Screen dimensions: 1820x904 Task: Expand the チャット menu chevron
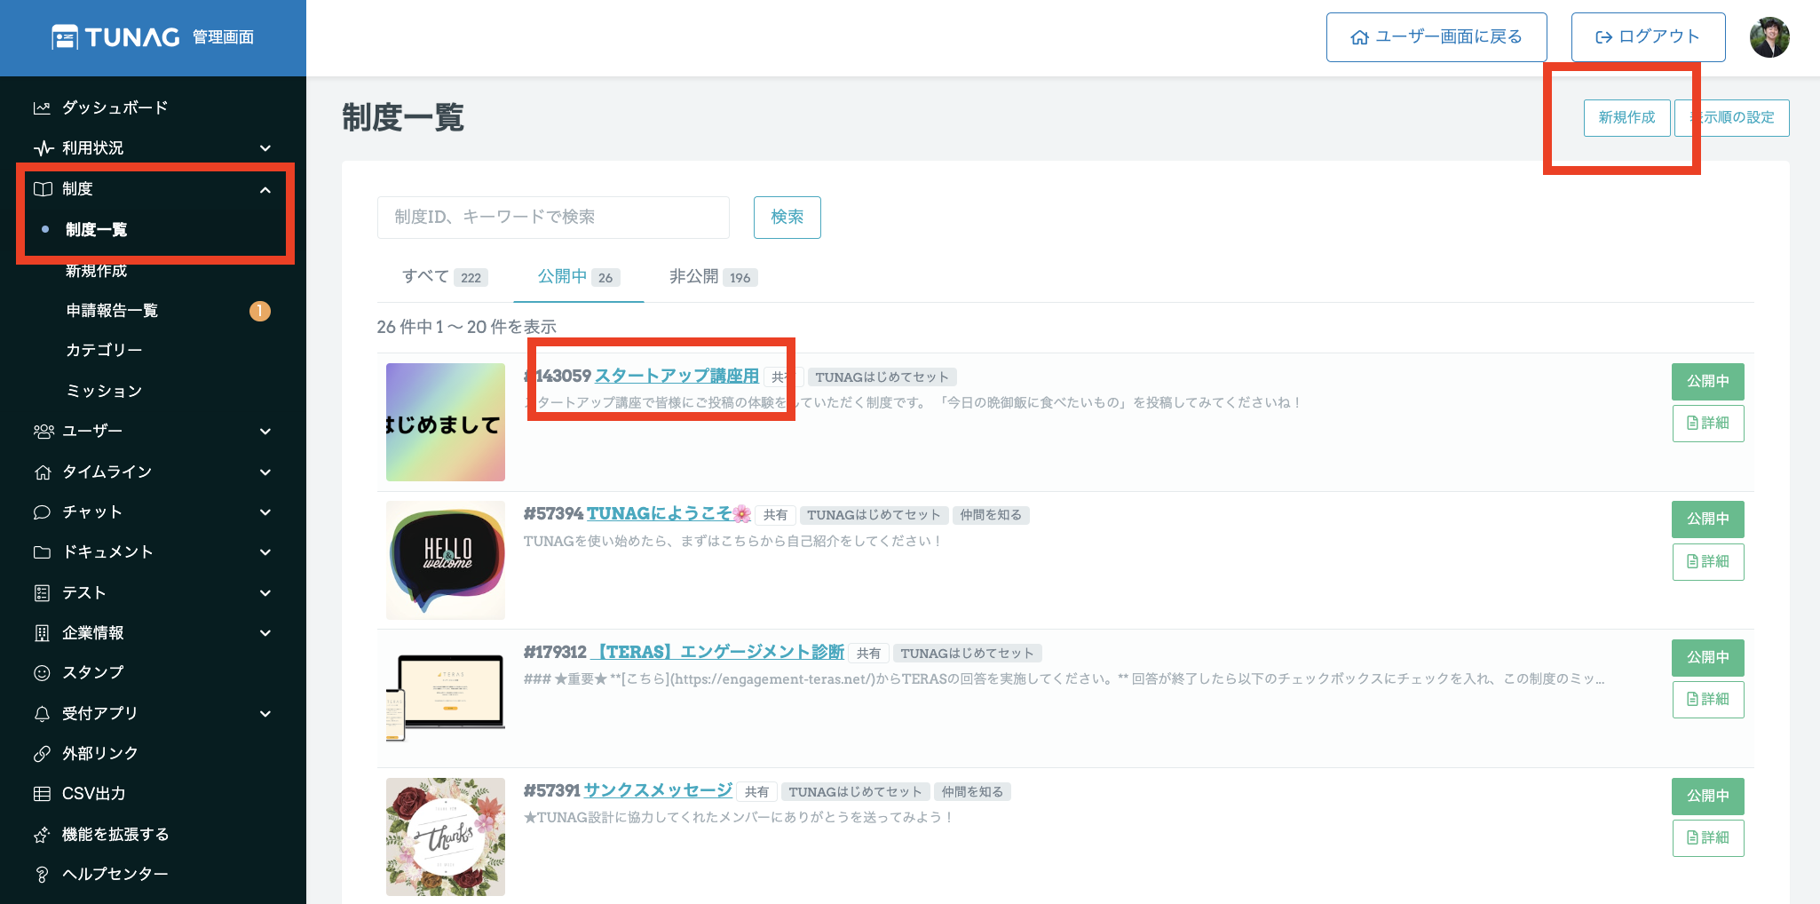click(x=265, y=512)
